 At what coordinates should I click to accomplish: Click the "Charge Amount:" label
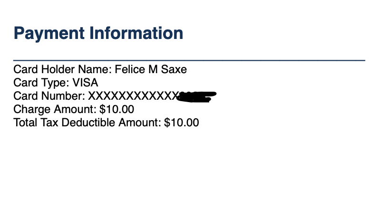55,110
